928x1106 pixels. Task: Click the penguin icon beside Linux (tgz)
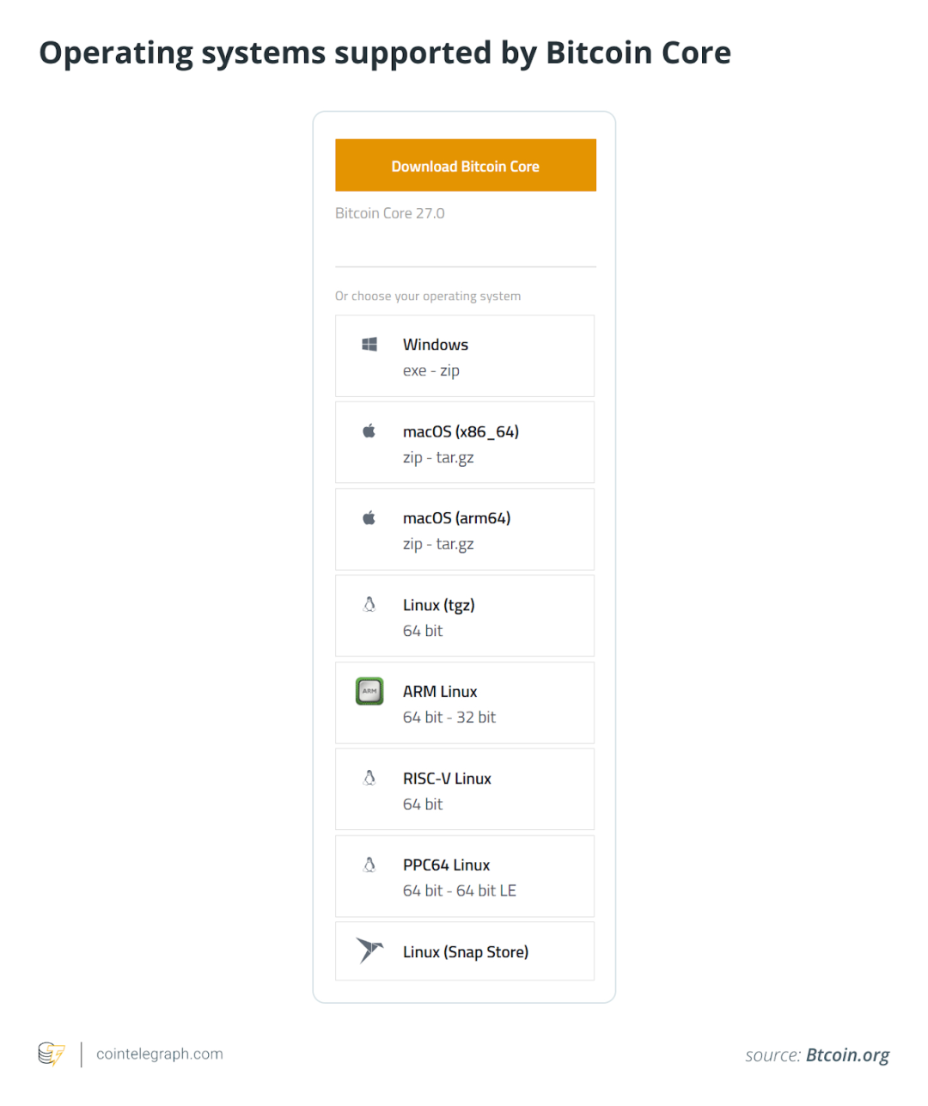369,604
